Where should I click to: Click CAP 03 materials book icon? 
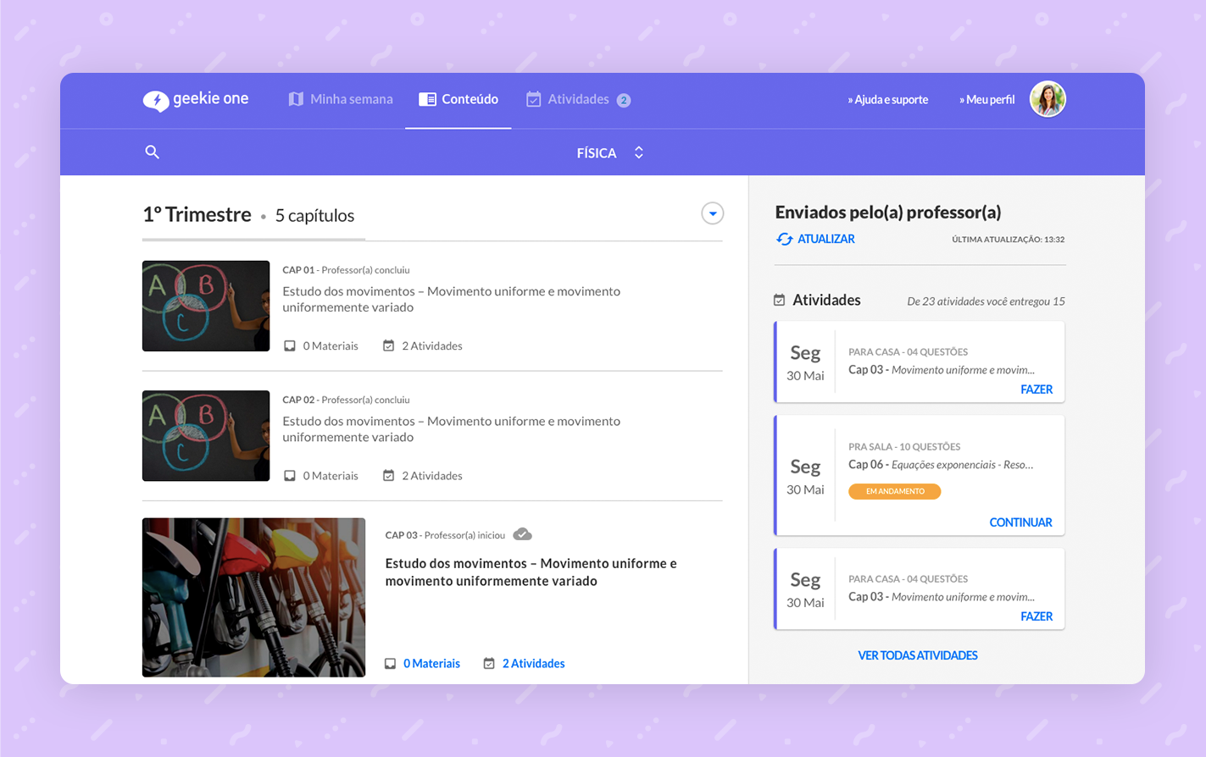(390, 664)
